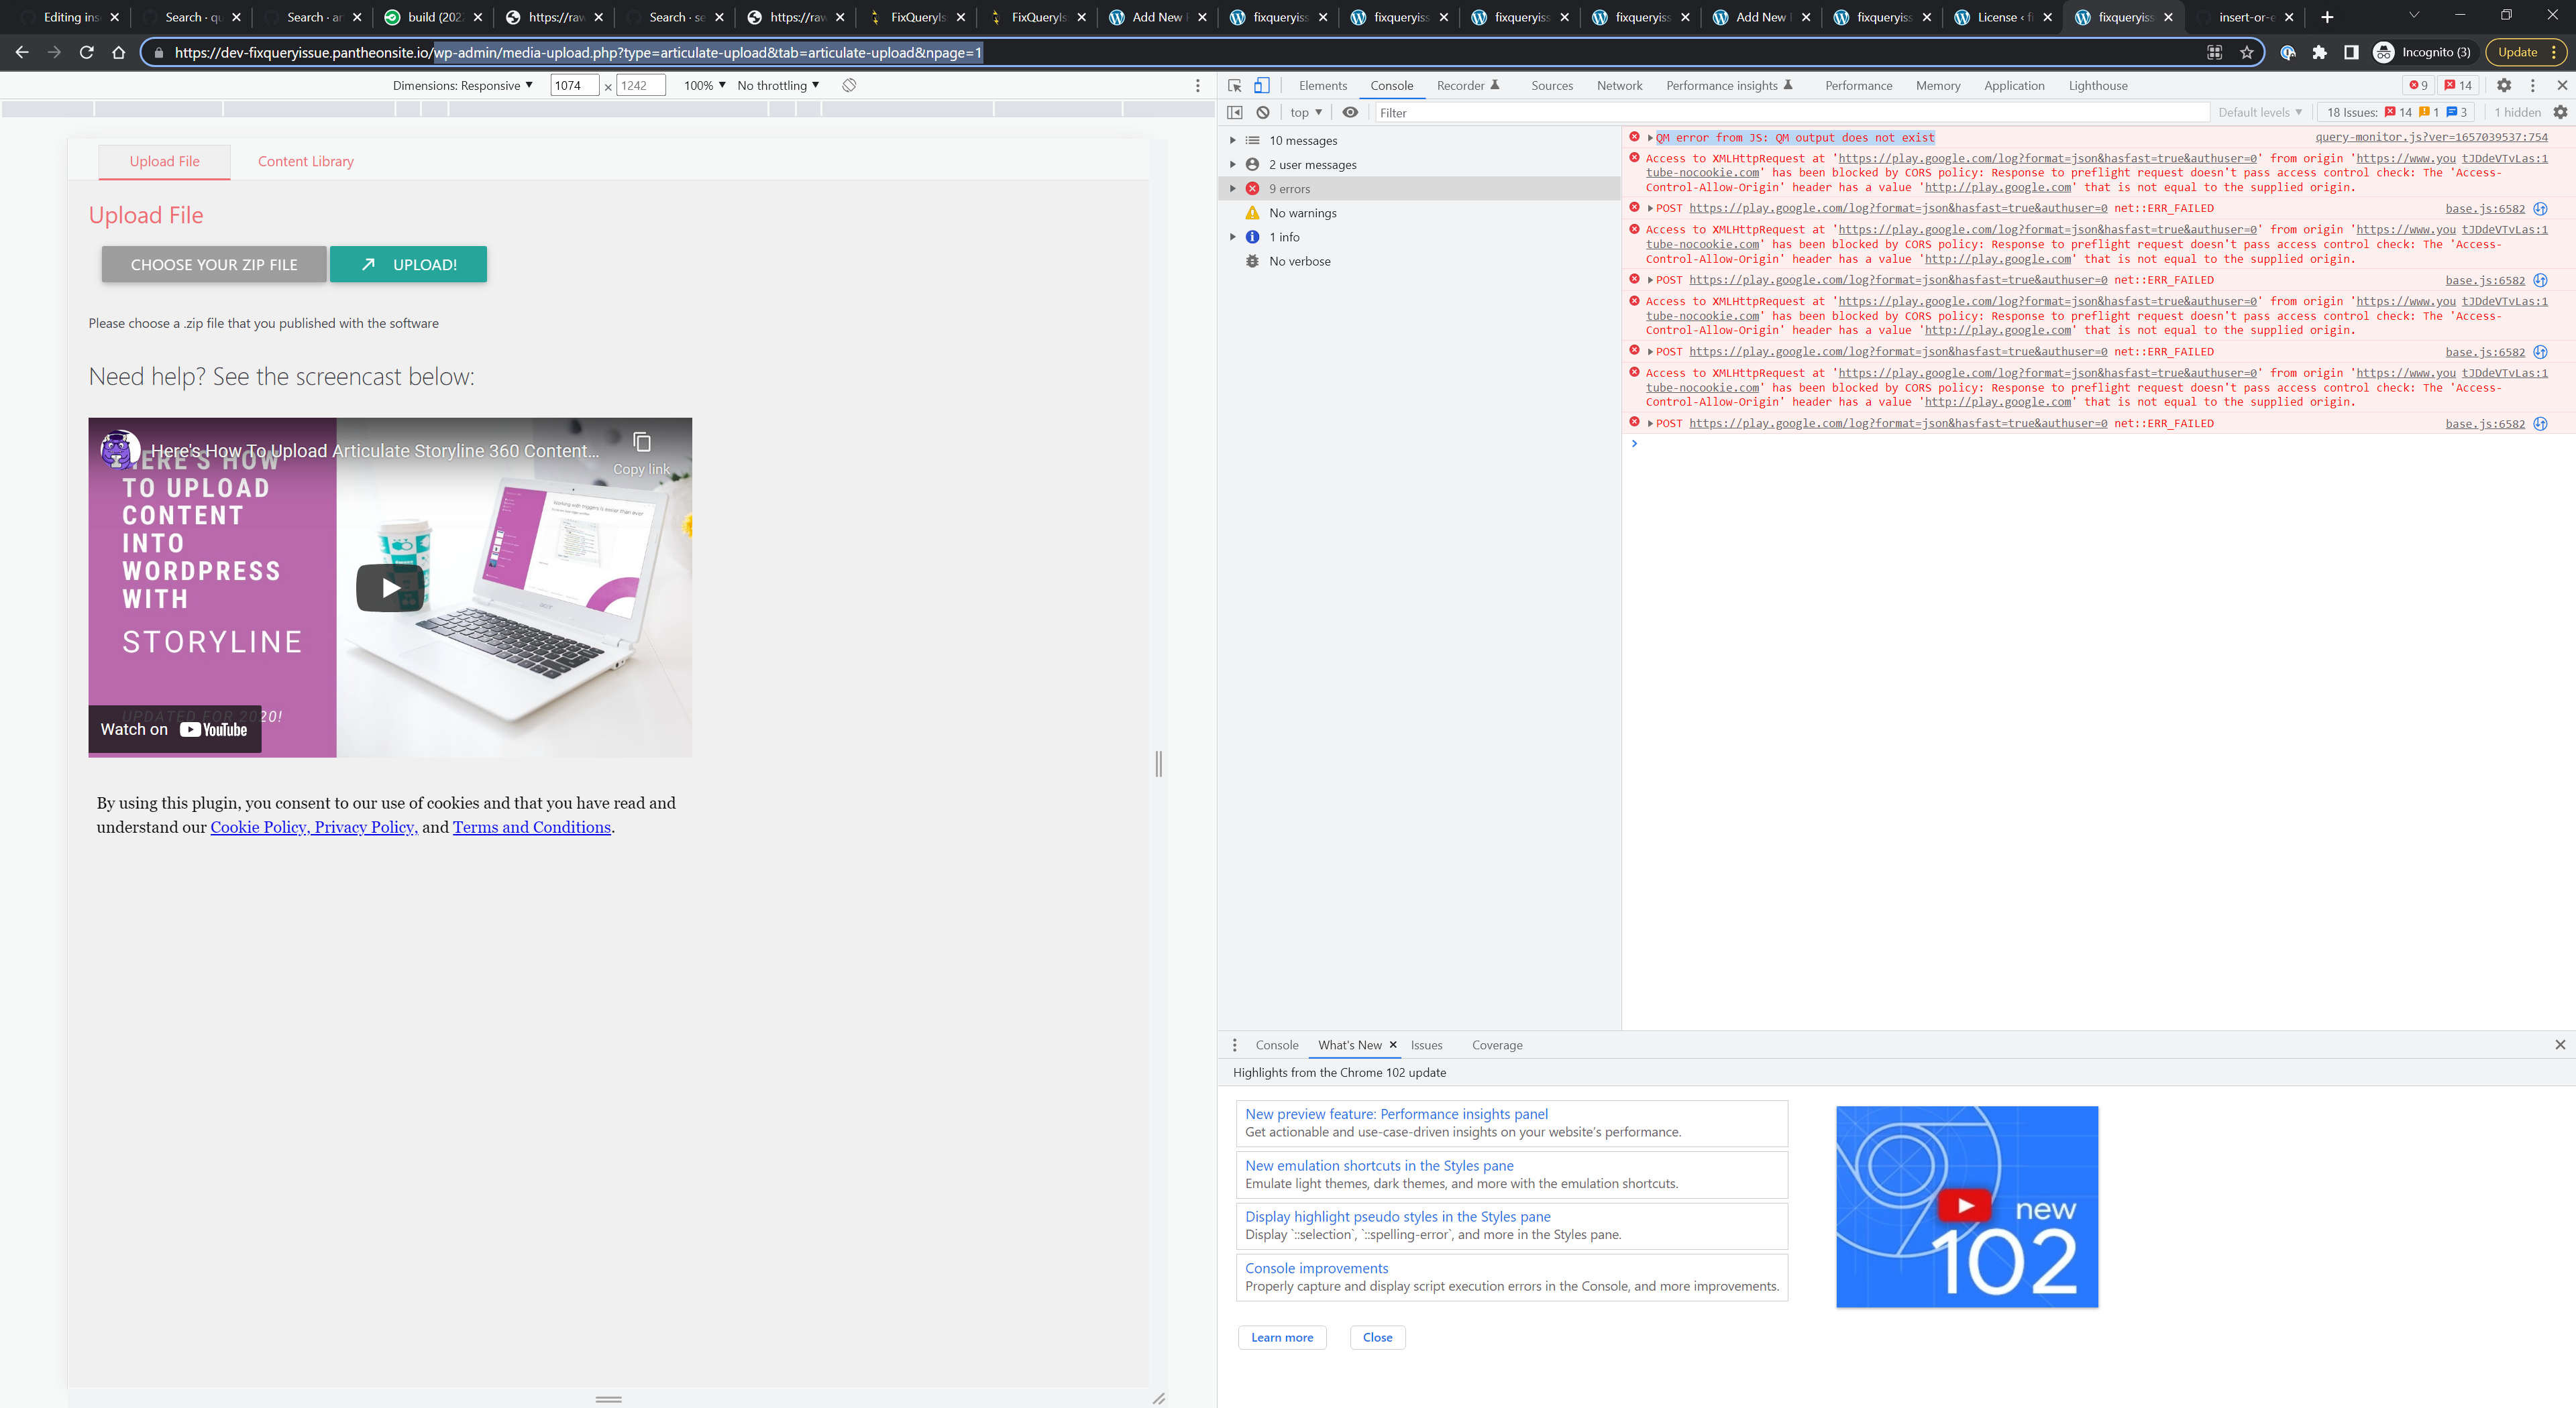
Task: Activate the inspect element picker icon
Action: coord(1235,86)
